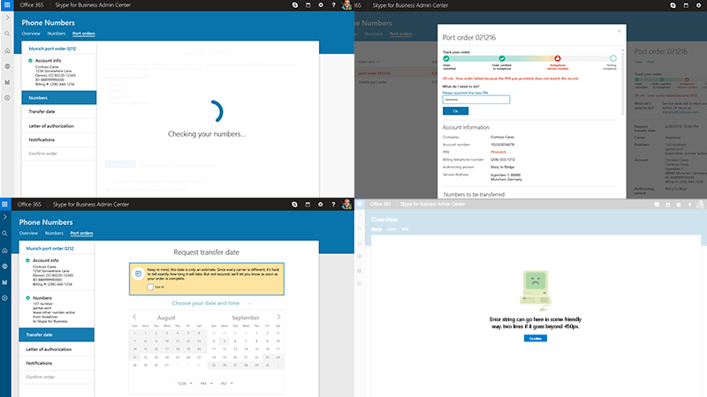Click Skype icon in Checking your numbers screen header
Screen dimensions: 707x397
pyautogui.click(x=295, y=5)
